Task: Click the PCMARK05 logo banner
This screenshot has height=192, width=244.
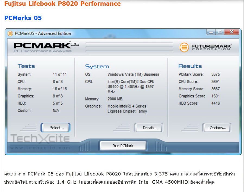Action: (46, 47)
